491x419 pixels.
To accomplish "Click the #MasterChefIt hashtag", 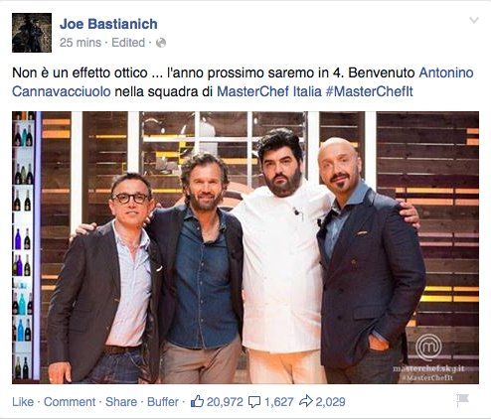I will click(x=369, y=91).
